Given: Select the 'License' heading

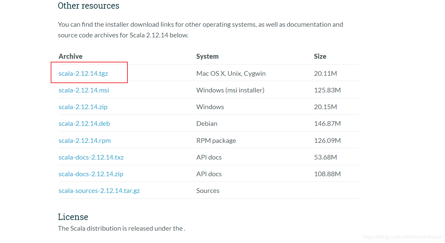Looking at the screenshot, I should click(73, 217).
